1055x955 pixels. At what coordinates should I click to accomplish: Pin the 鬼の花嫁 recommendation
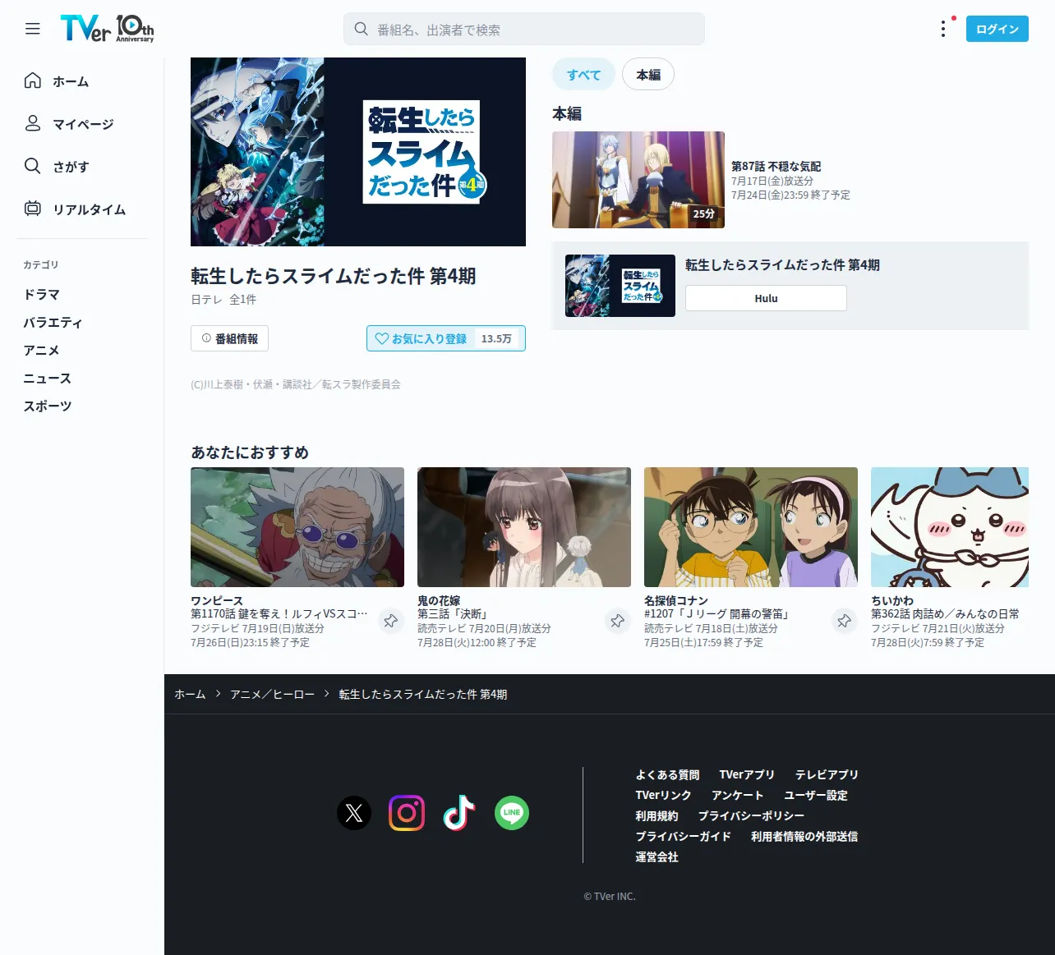pos(618,621)
